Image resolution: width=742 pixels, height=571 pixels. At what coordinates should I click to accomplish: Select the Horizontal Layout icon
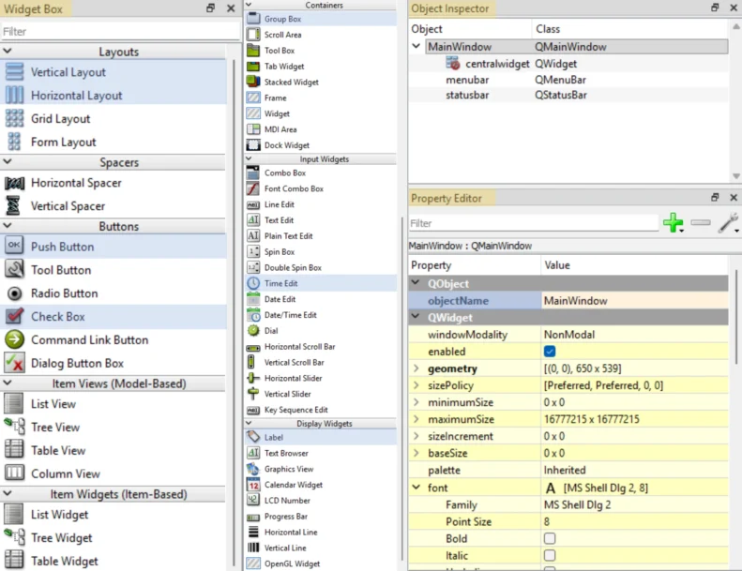(14, 95)
